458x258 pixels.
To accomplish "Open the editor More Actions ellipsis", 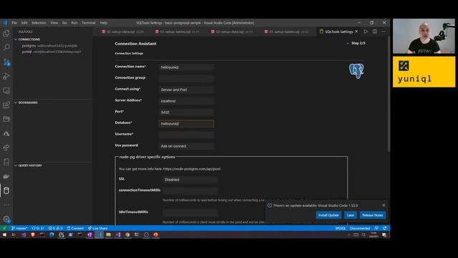I will click(384, 32).
